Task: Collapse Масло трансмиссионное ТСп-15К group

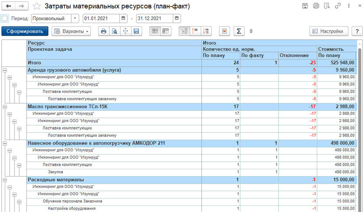Action: [5, 107]
